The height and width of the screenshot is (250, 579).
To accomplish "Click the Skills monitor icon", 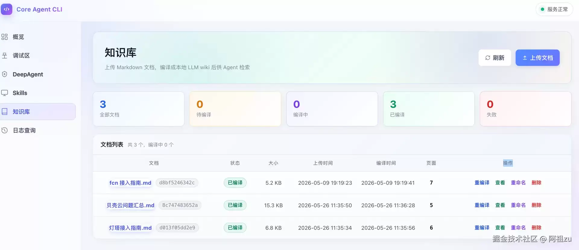I will tap(5, 93).
